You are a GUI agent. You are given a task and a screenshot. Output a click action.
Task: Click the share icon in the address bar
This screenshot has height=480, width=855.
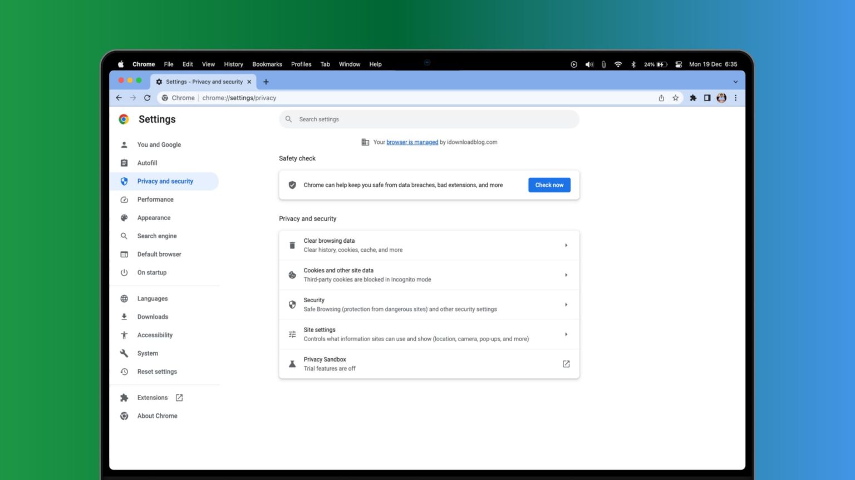(x=661, y=98)
